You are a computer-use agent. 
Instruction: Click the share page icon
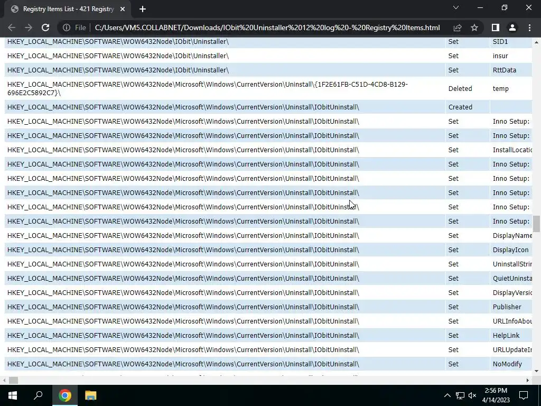458,27
